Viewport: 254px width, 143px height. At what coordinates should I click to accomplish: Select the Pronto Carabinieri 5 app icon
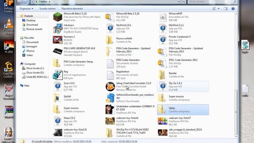click(163, 40)
